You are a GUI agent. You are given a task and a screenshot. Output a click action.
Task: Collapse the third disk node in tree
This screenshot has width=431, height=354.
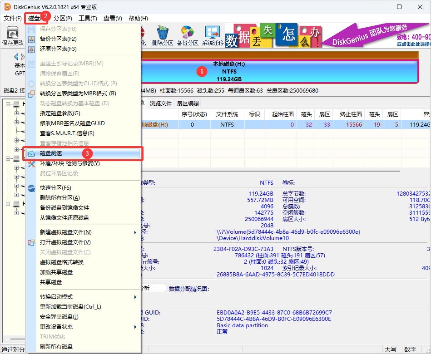pos(8,204)
